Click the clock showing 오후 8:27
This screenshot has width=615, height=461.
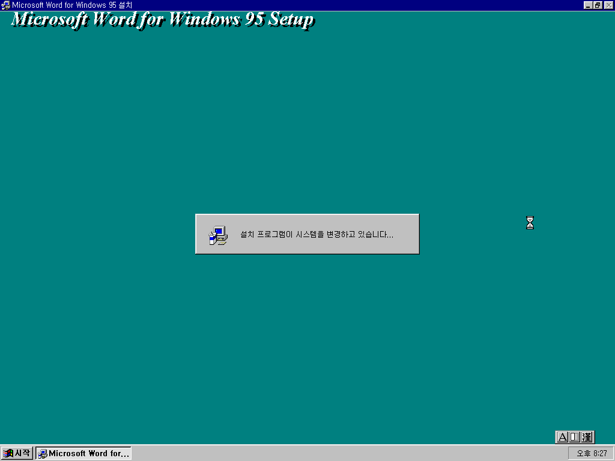click(x=592, y=453)
